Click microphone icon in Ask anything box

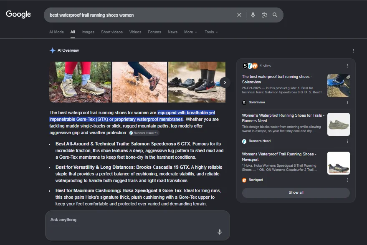[220, 232]
